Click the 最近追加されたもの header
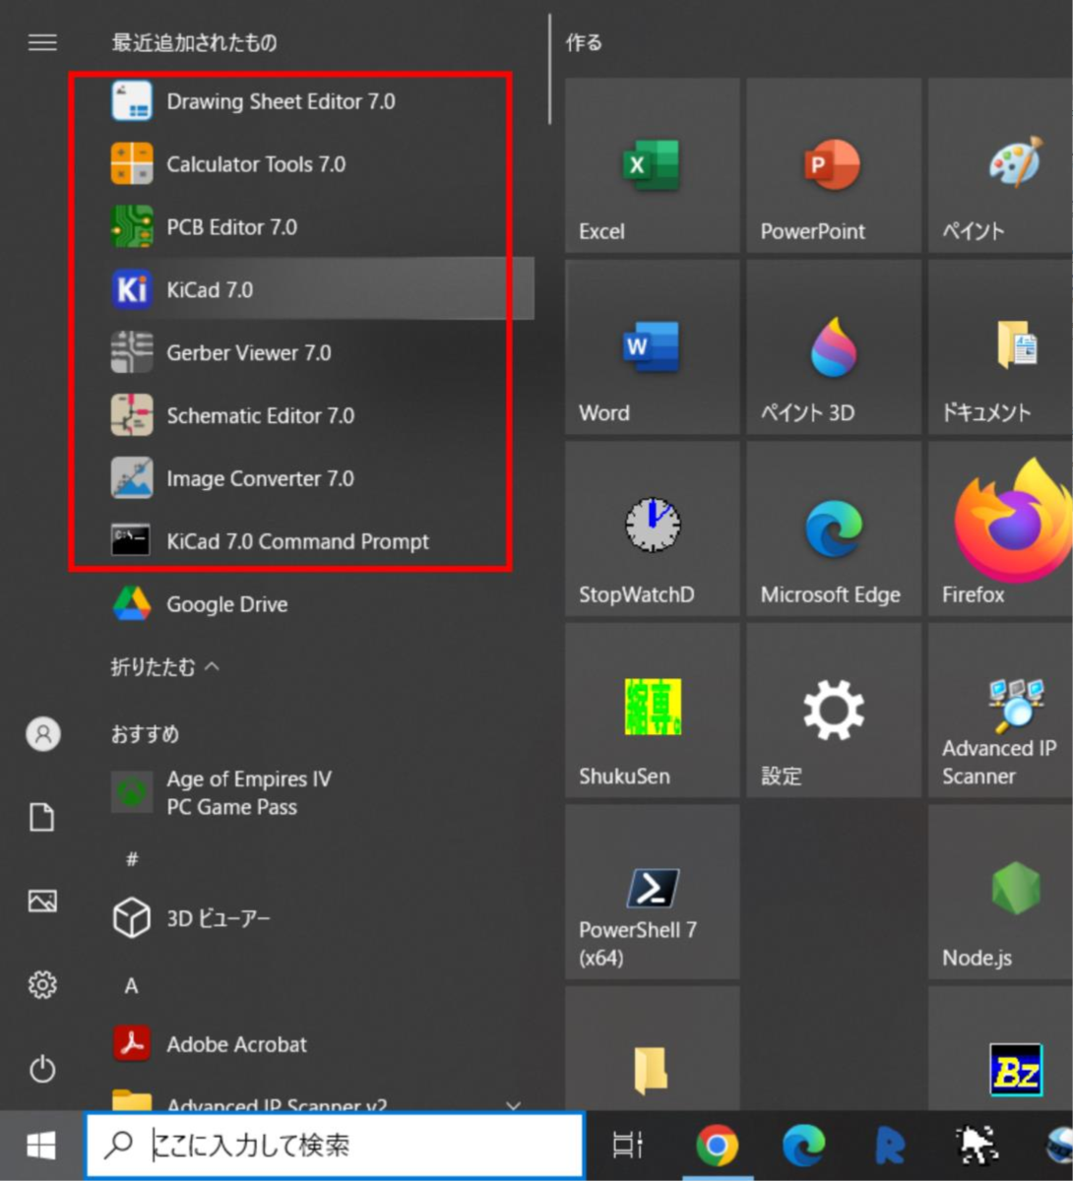Image resolution: width=1073 pixels, height=1181 pixels. 194,42
